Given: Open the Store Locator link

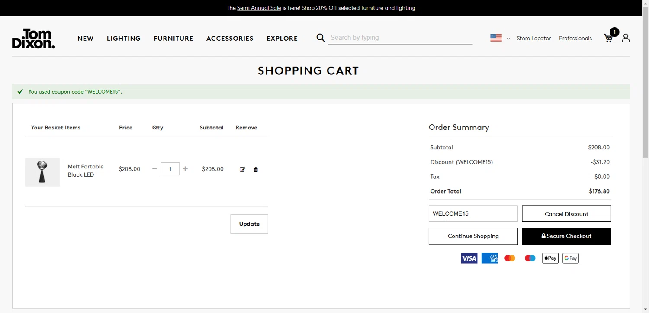Looking at the screenshot, I should (534, 39).
